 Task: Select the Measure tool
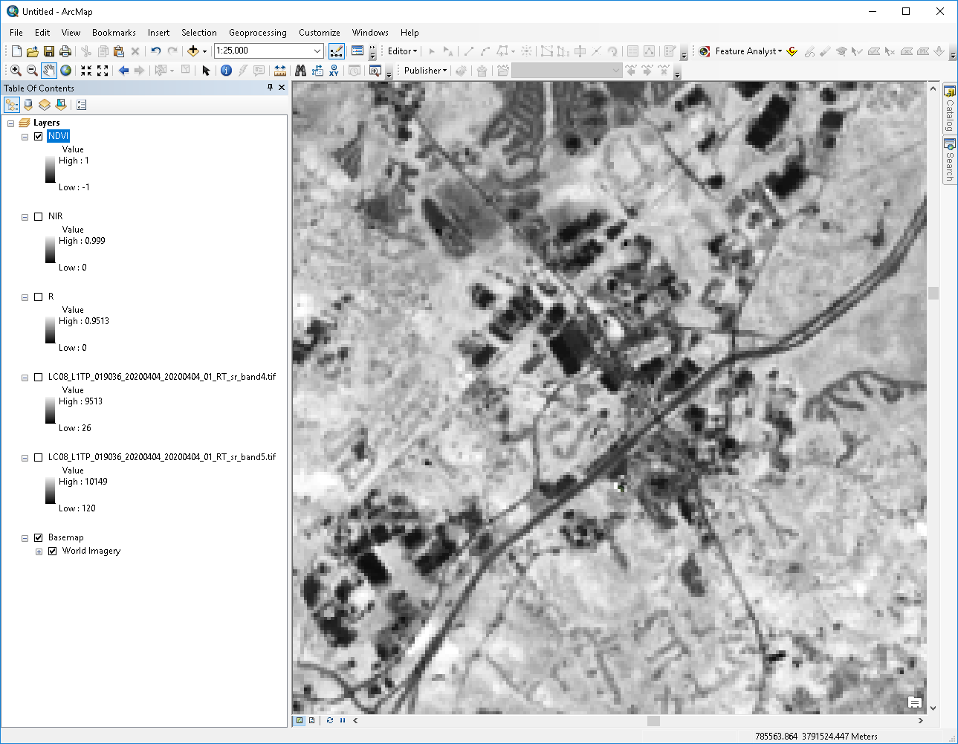pos(280,70)
